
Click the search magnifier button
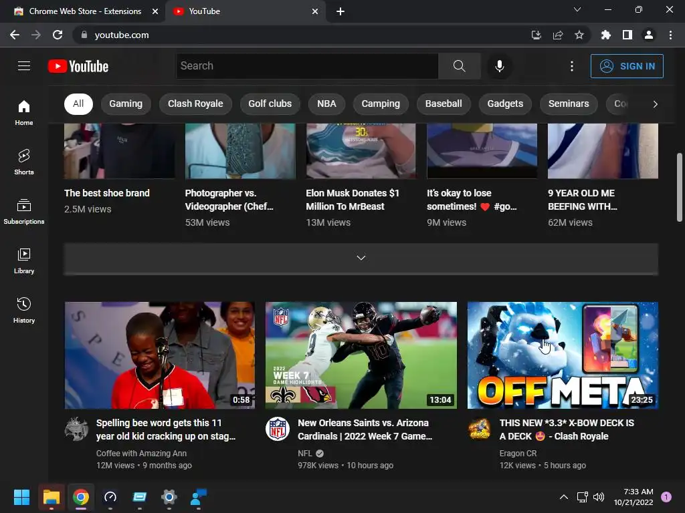pos(459,66)
